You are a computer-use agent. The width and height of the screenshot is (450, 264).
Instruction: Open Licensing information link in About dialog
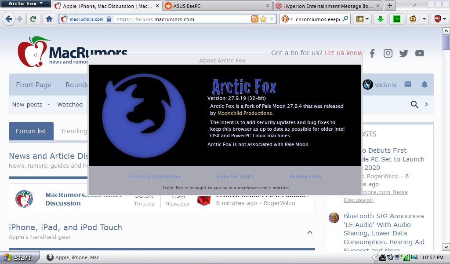(x=154, y=176)
